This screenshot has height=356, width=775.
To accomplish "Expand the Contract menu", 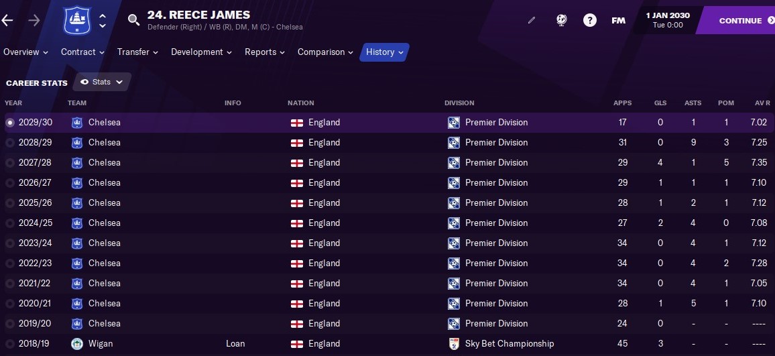I will (82, 52).
